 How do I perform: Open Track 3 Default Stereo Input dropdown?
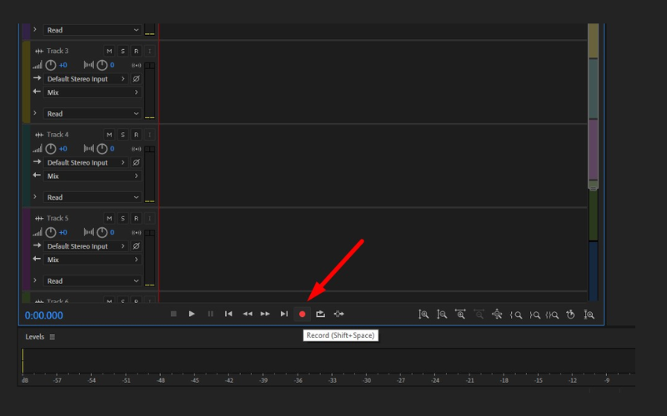[86, 79]
